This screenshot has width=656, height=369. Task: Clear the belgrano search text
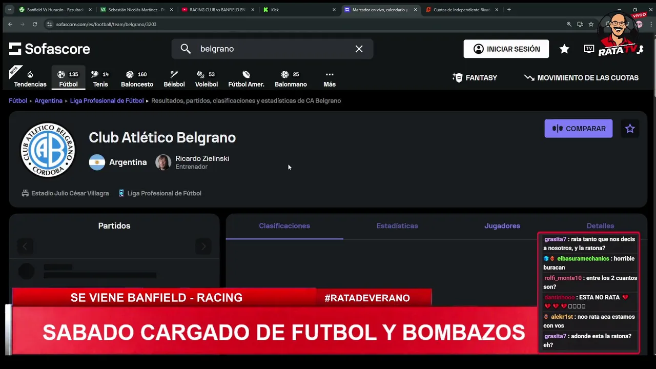click(359, 49)
